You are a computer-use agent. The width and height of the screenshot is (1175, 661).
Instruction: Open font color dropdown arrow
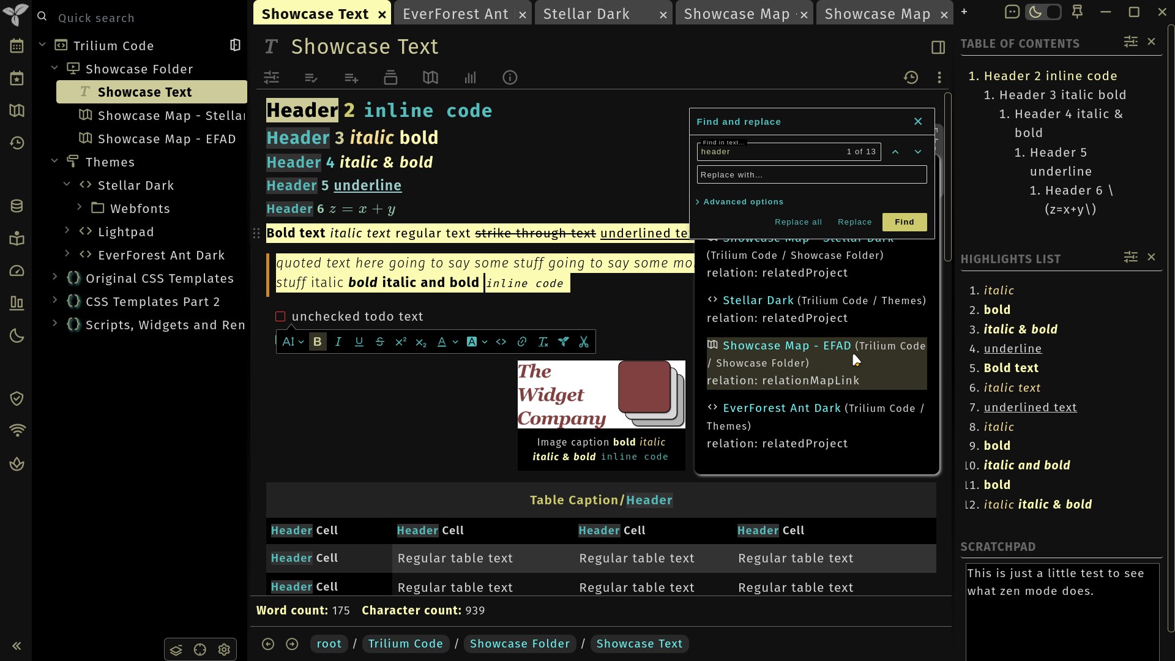click(455, 342)
